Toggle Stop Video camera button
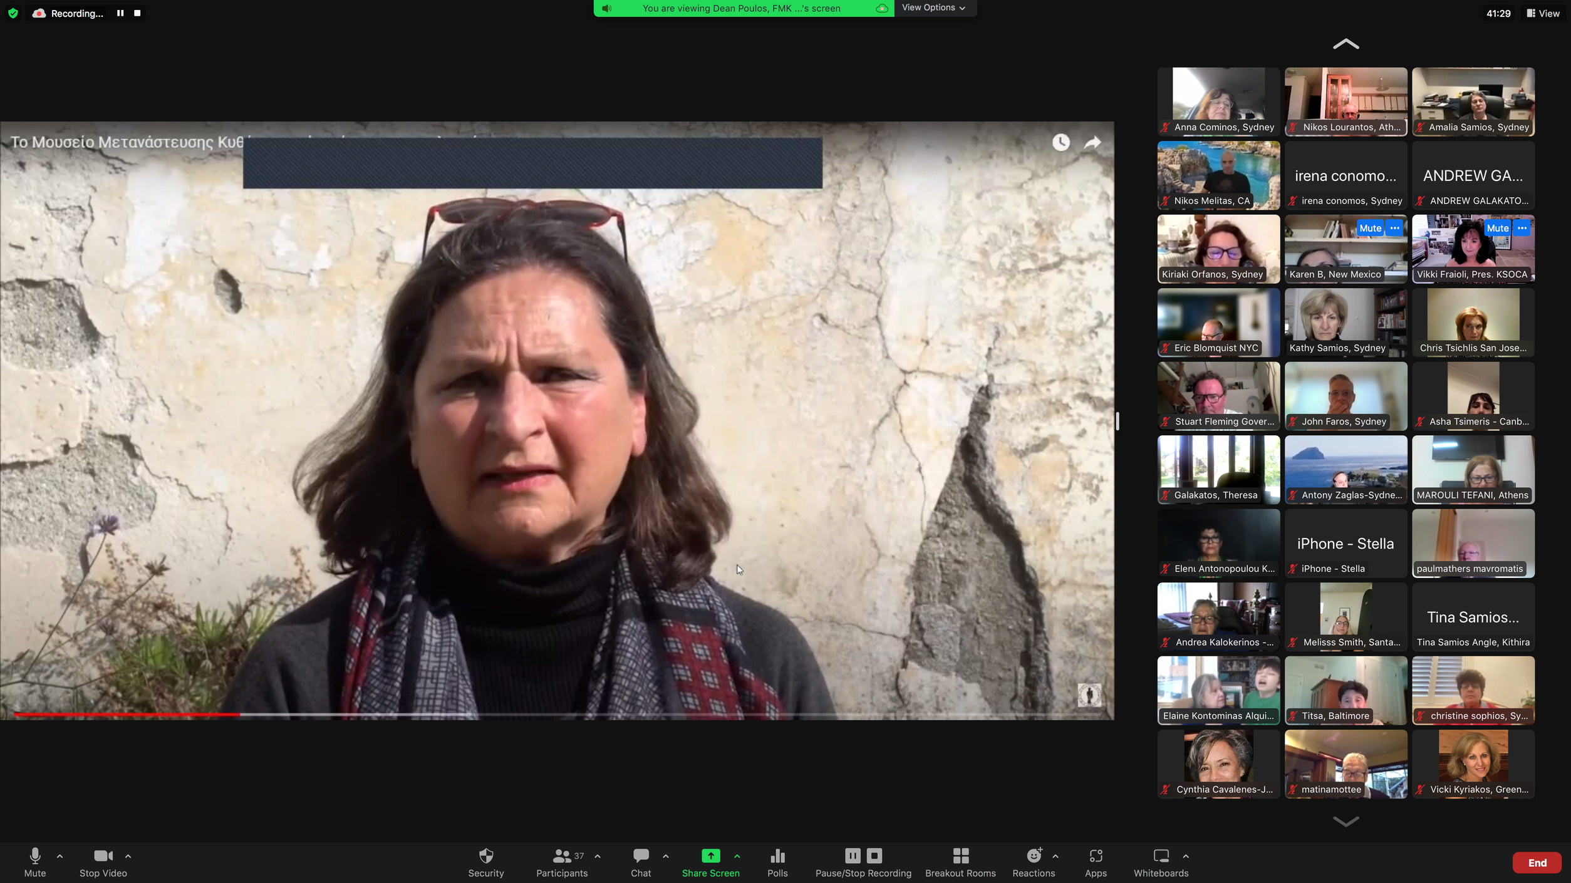Image resolution: width=1571 pixels, height=883 pixels. tap(103, 856)
